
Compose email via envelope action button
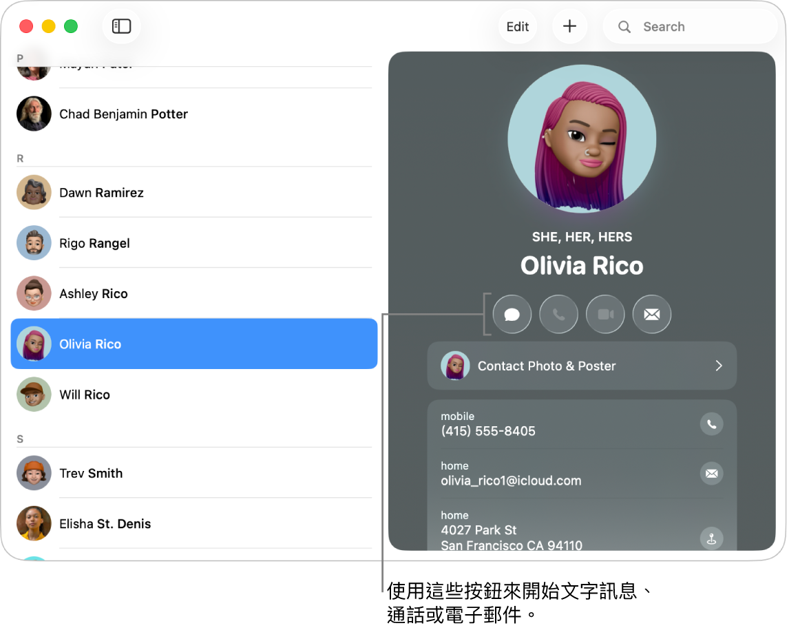651,315
